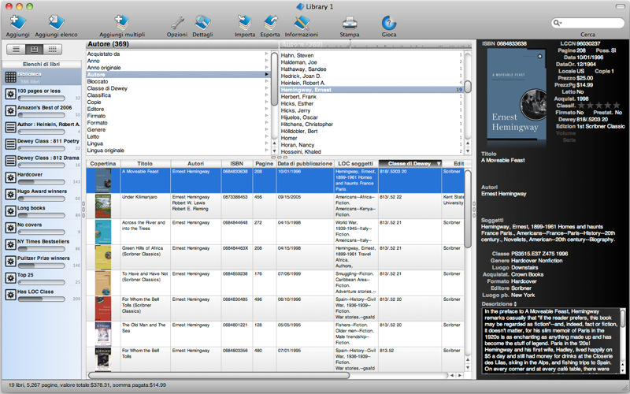The image size is (630, 394).
Task: Expand the Lingua category arrow
Action: pyautogui.click(x=266, y=143)
